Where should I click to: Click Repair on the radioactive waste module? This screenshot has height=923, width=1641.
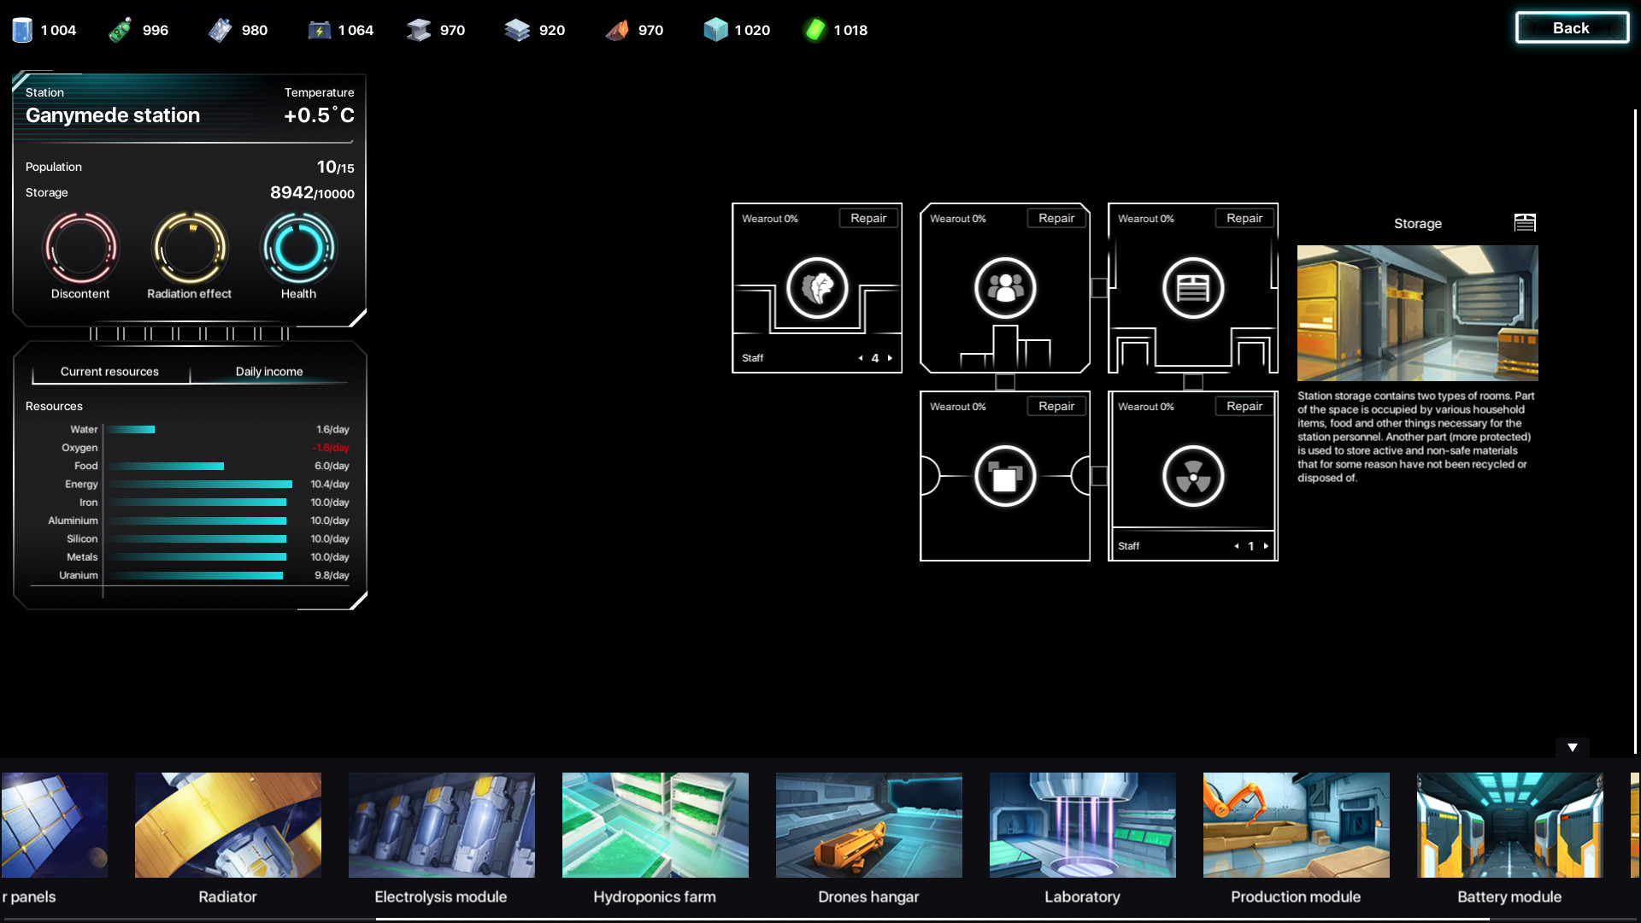point(1244,406)
